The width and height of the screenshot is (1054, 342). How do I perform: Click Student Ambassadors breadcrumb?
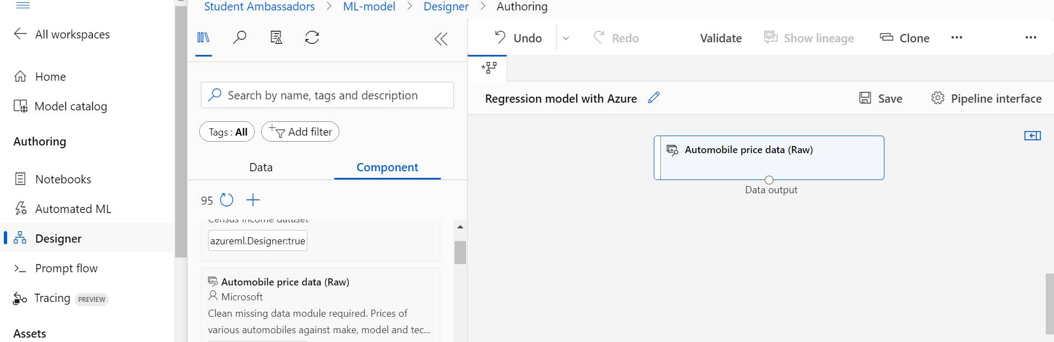(259, 7)
